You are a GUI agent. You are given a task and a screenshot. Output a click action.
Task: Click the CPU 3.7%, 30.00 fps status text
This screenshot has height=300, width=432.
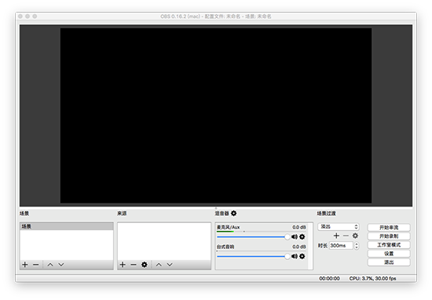coord(372,279)
